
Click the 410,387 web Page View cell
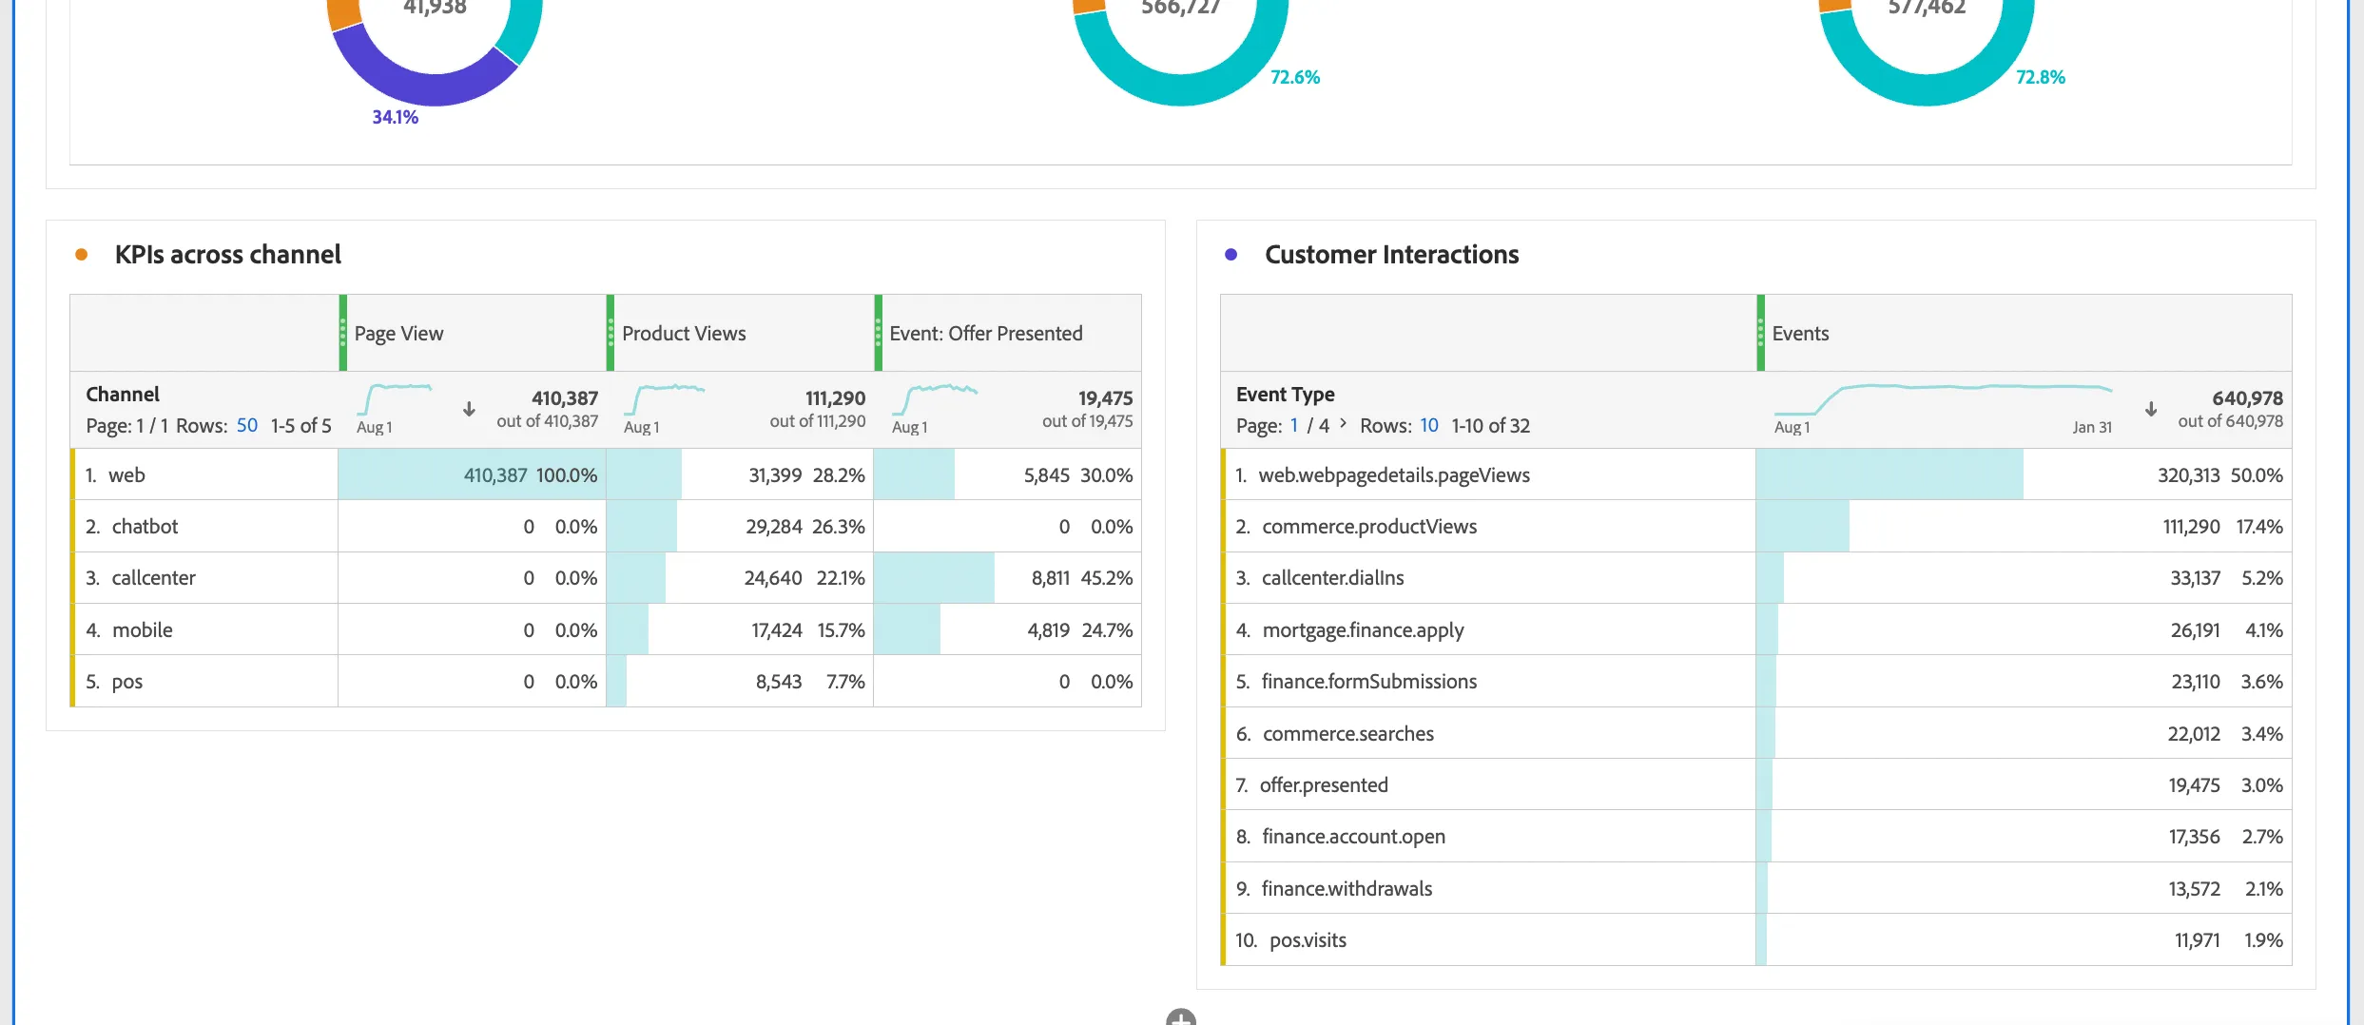point(472,474)
